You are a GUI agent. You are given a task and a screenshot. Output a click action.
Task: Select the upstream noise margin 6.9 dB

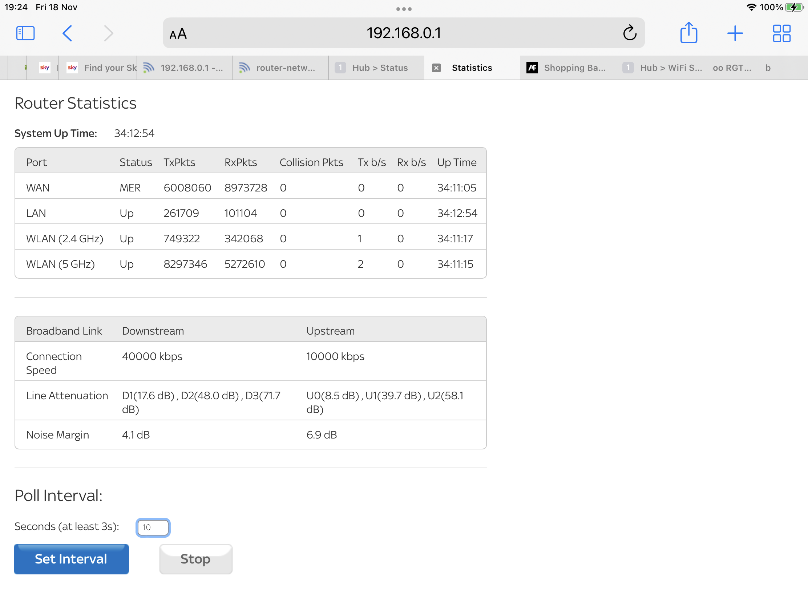322,435
